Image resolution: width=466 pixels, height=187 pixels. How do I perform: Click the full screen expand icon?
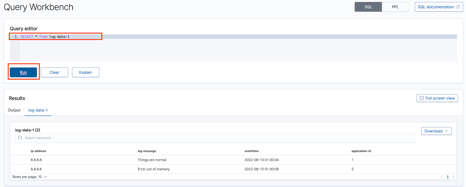point(421,98)
